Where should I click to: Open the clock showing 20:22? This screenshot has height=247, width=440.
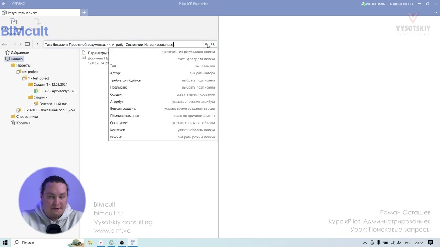[419, 243]
